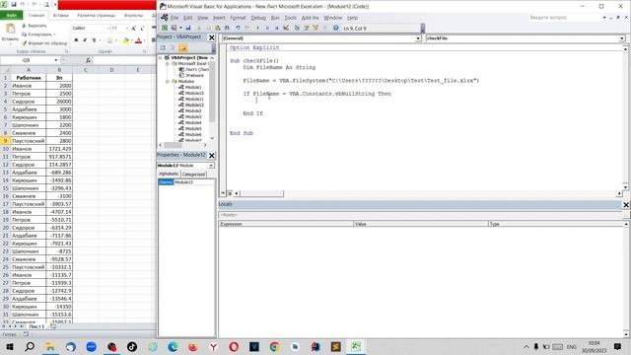Open Opera browser from the taskbar
The height and width of the screenshot is (355, 631).
pos(234,346)
